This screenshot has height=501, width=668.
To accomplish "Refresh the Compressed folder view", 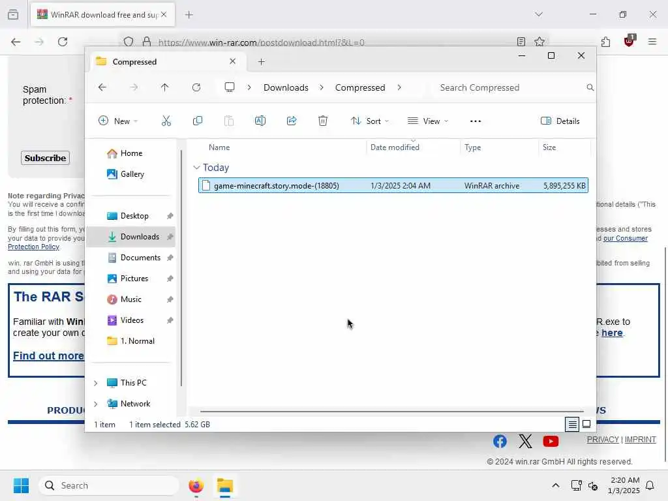I will pyautogui.click(x=196, y=87).
